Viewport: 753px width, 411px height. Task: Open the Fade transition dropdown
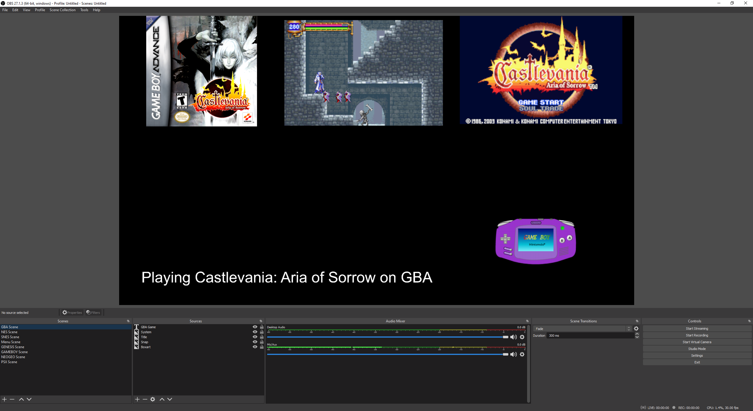582,329
